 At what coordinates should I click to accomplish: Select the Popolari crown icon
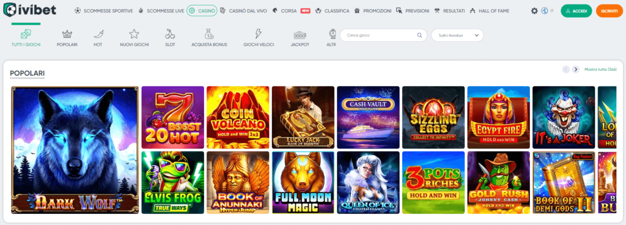[67, 34]
